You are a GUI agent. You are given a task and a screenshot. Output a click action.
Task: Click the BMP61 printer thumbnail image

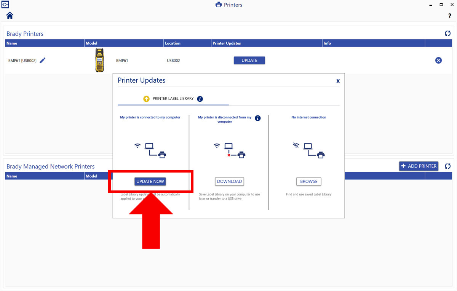tap(99, 60)
